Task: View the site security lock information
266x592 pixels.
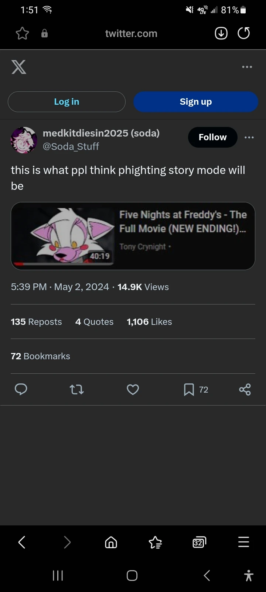Action: click(44, 33)
